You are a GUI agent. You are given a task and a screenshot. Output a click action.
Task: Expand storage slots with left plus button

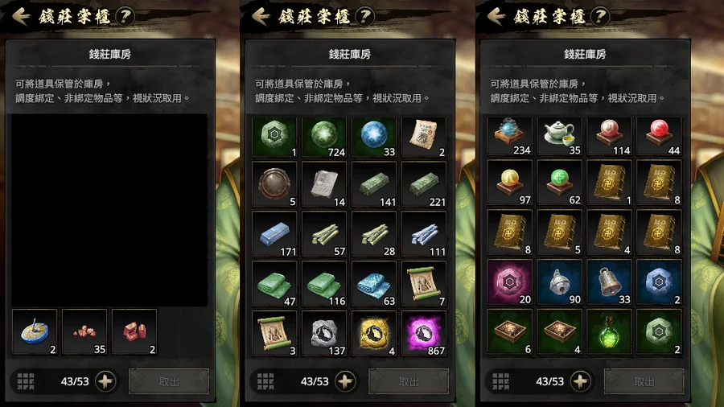(x=105, y=381)
